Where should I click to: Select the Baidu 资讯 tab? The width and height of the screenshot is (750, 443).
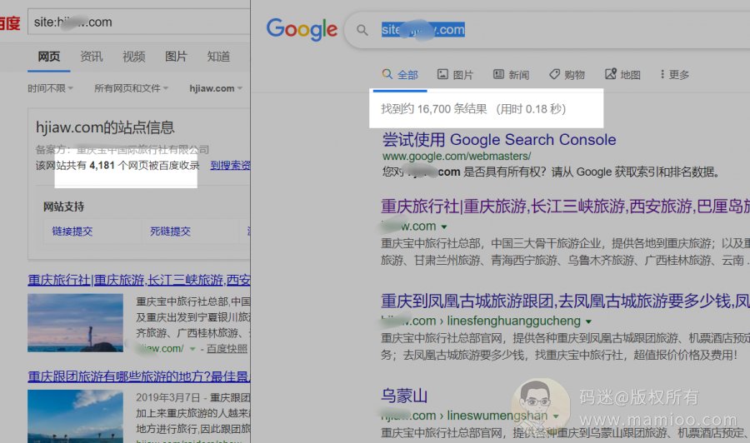91,57
